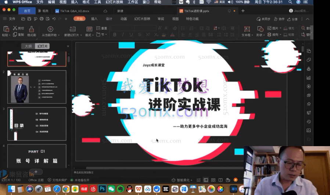Click the notes field (单击此处添加备注)
Viewport: 330px width, 195px height.
[x=83, y=173]
